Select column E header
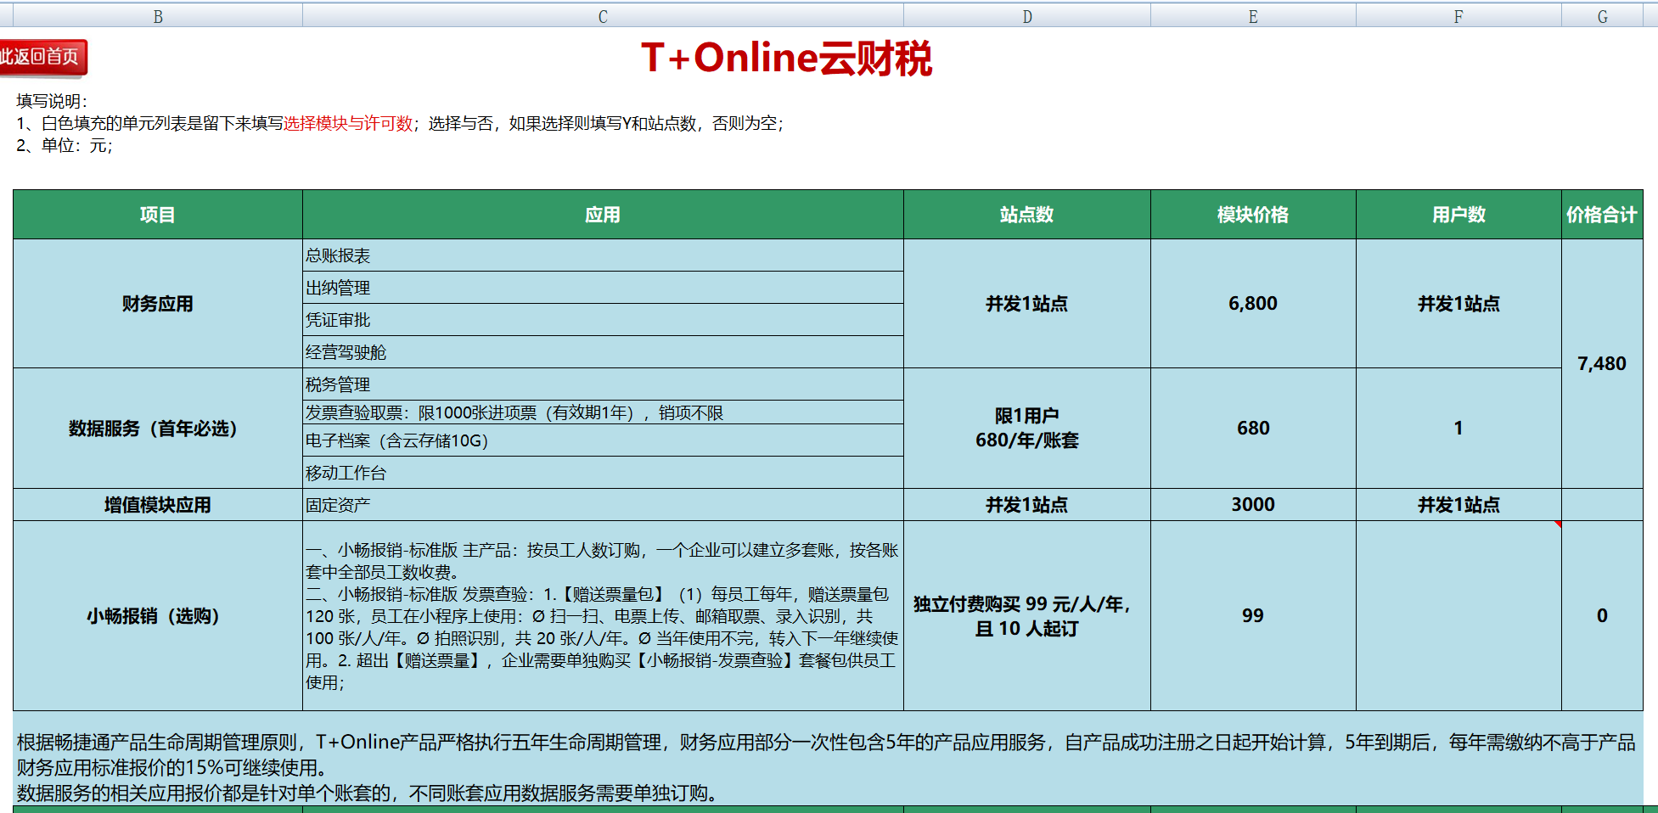1658x813 pixels. click(1253, 16)
